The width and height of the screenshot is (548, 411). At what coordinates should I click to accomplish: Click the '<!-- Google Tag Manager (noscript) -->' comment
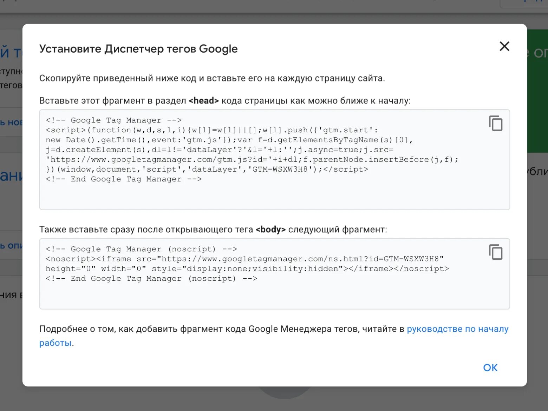[x=141, y=249]
